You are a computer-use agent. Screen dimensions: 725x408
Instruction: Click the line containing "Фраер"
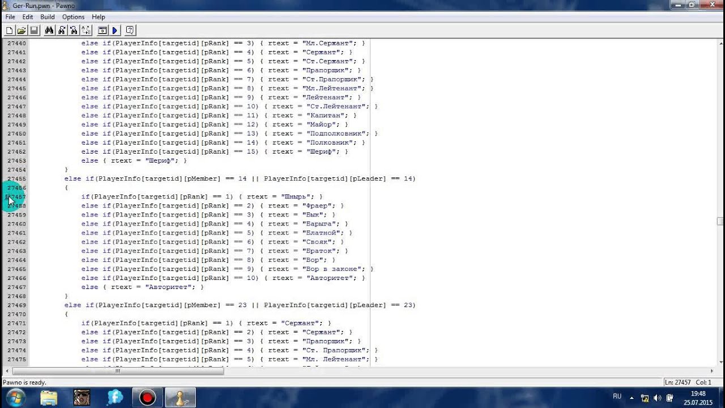212,206
